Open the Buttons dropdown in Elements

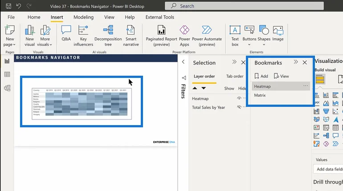[x=249, y=45]
